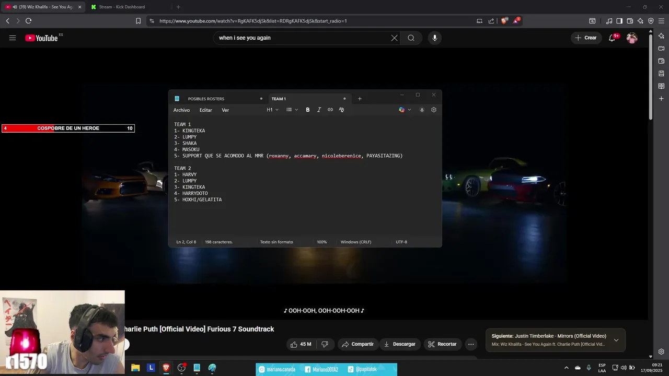Add a new Notepad tab

360,99
